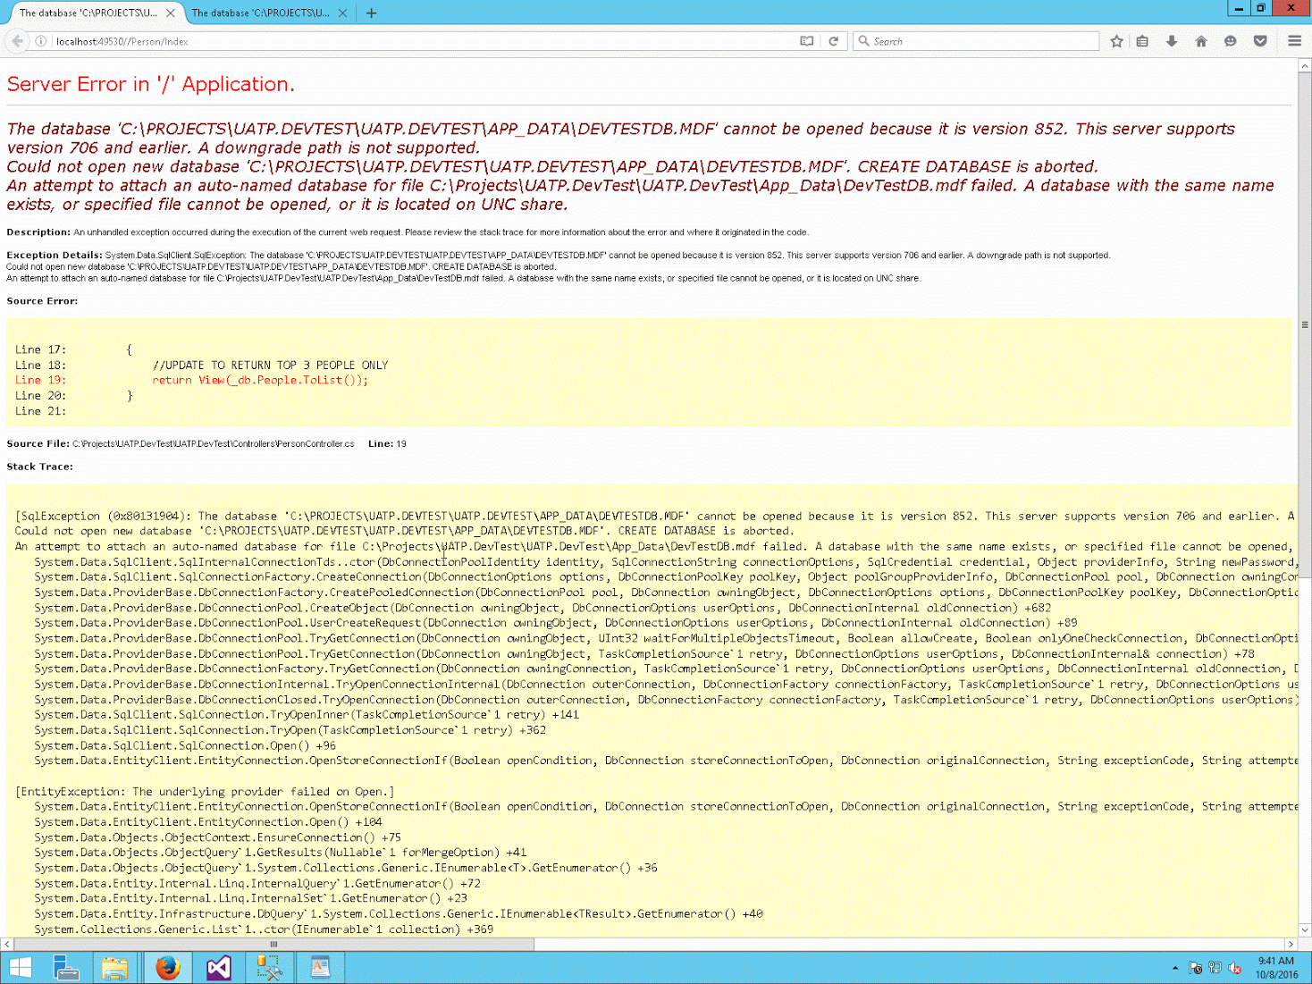The height and width of the screenshot is (984, 1312).
Task: Launch Server Manager from the taskbar
Action: tap(66, 968)
